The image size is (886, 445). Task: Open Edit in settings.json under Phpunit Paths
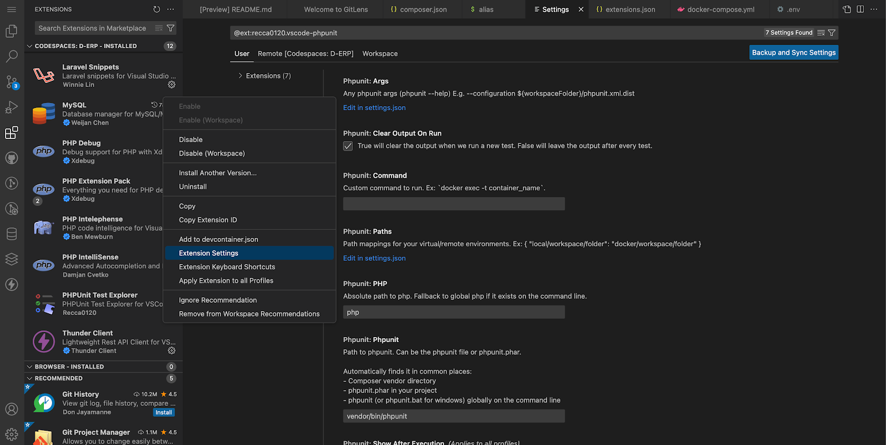click(374, 258)
